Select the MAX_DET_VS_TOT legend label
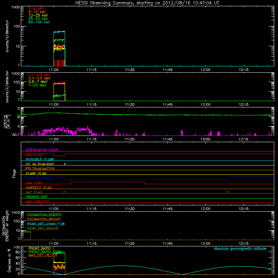This screenshot has width=278, height=278. coord(43,255)
